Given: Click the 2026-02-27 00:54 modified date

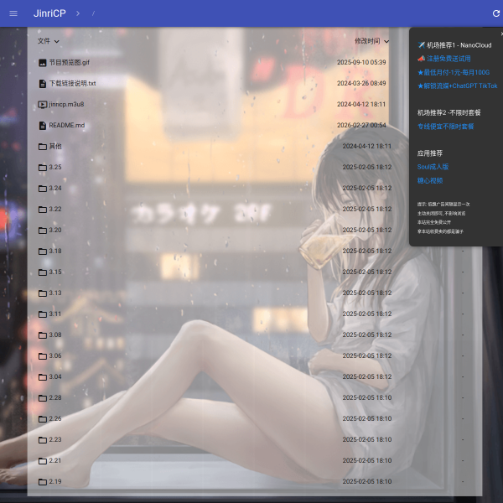Looking at the screenshot, I should pos(361,125).
